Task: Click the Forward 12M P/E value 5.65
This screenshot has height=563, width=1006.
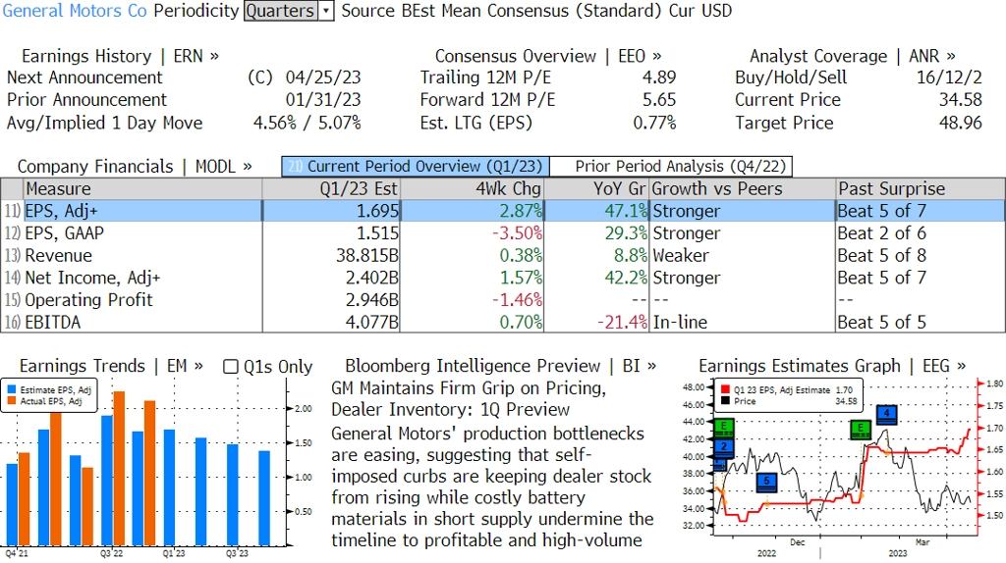Action: pos(659,100)
